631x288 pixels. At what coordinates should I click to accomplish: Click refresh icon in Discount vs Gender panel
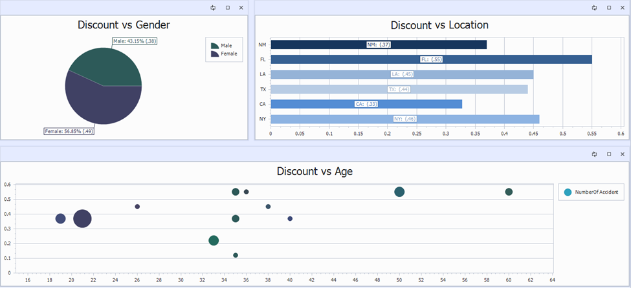click(x=213, y=8)
